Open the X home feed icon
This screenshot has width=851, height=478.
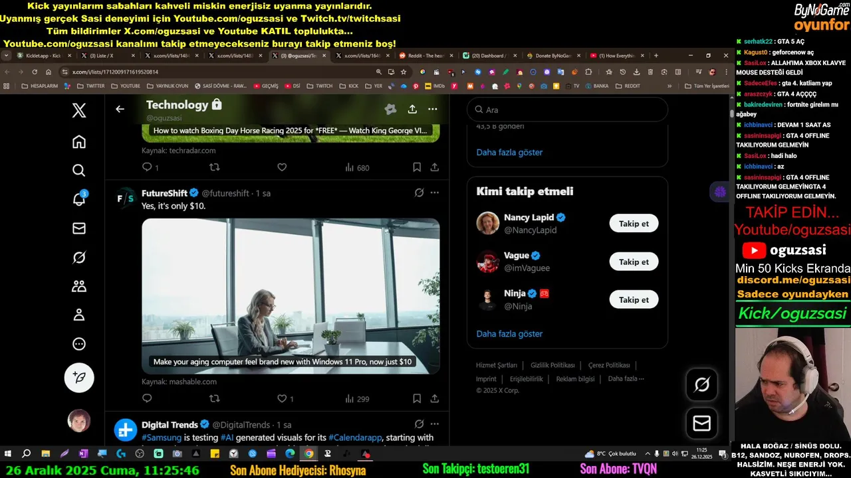78,141
